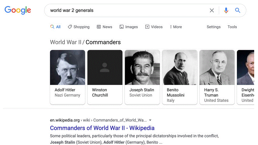Viewport: 258px width, 145px height.
Task: Select the Joseph Stalin commander card
Action: coord(142,77)
